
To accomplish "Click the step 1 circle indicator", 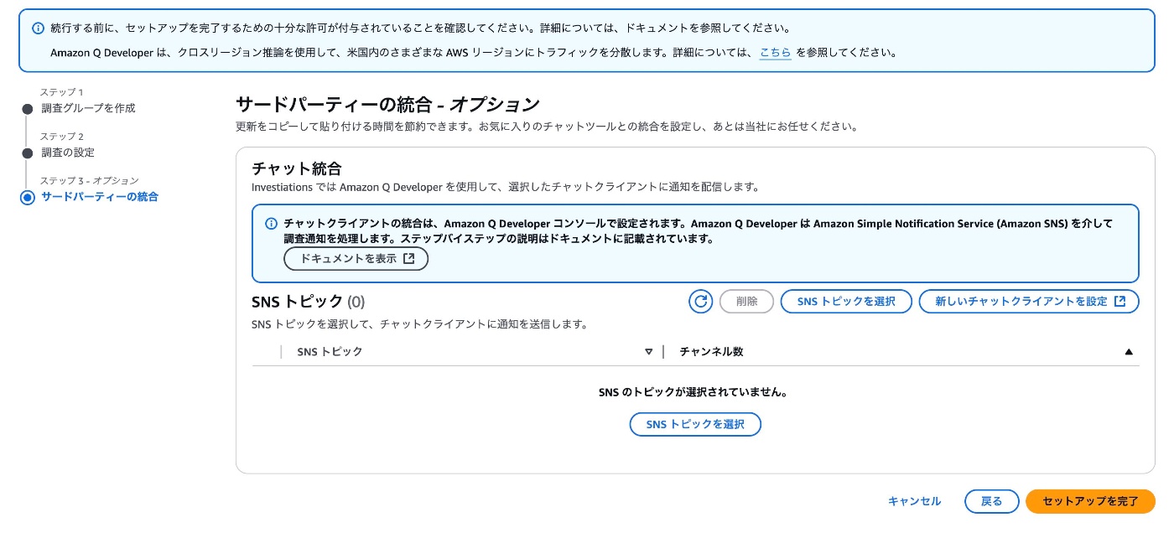I will click(x=28, y=109).
